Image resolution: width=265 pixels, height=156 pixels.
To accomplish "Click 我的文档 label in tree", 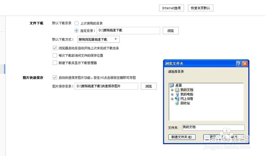I will coord(187,90).
